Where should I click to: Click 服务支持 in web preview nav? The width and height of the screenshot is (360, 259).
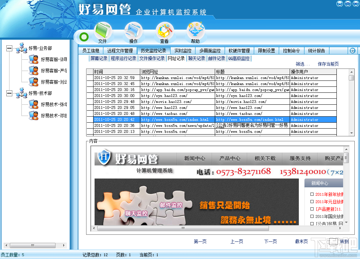300,158
